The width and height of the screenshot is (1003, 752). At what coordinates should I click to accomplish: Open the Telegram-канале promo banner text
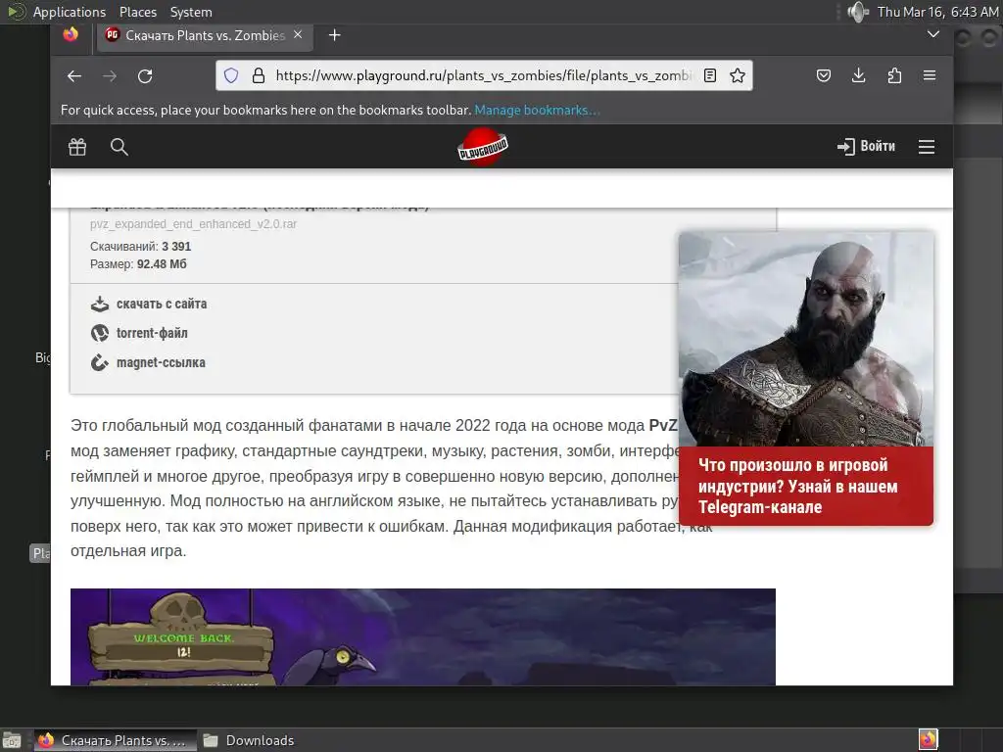click(797, 486)
